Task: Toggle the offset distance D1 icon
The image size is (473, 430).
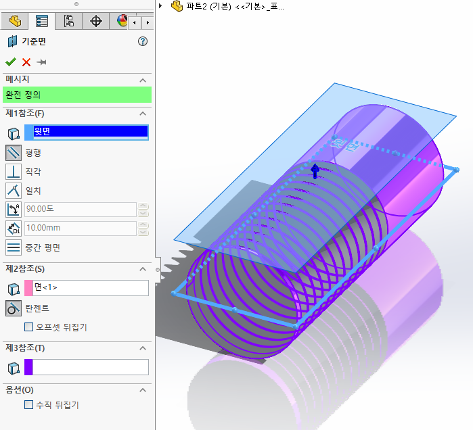Action: click(x=14, y=229)
